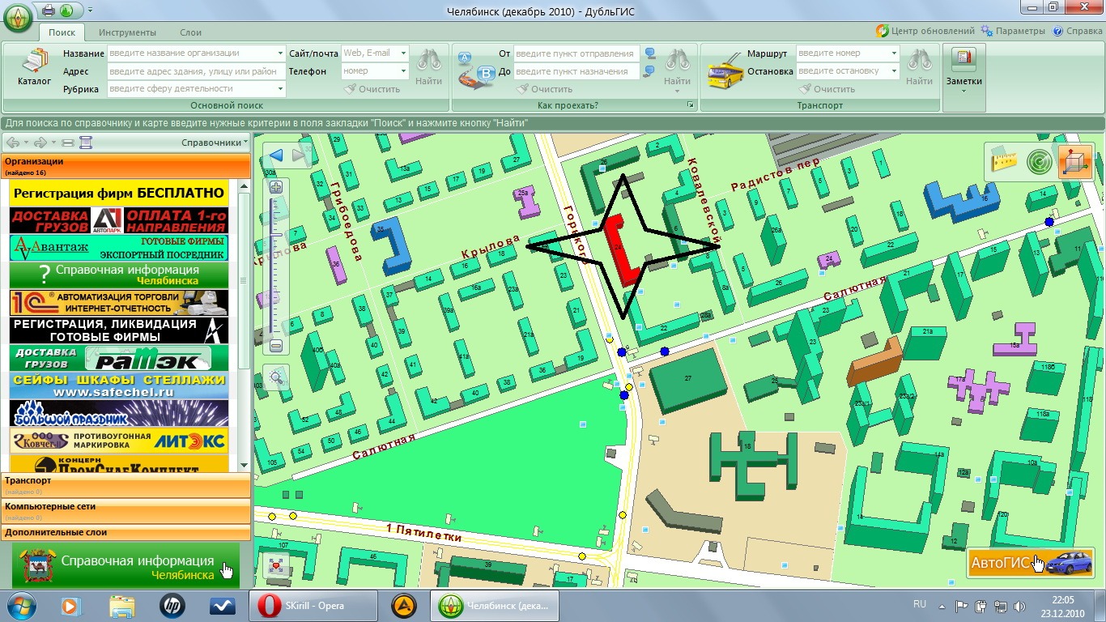The height and width of the screenshot is (622, 1106).
Task: Click the back navigation arrow in directory panel
Action: point(15,143)
